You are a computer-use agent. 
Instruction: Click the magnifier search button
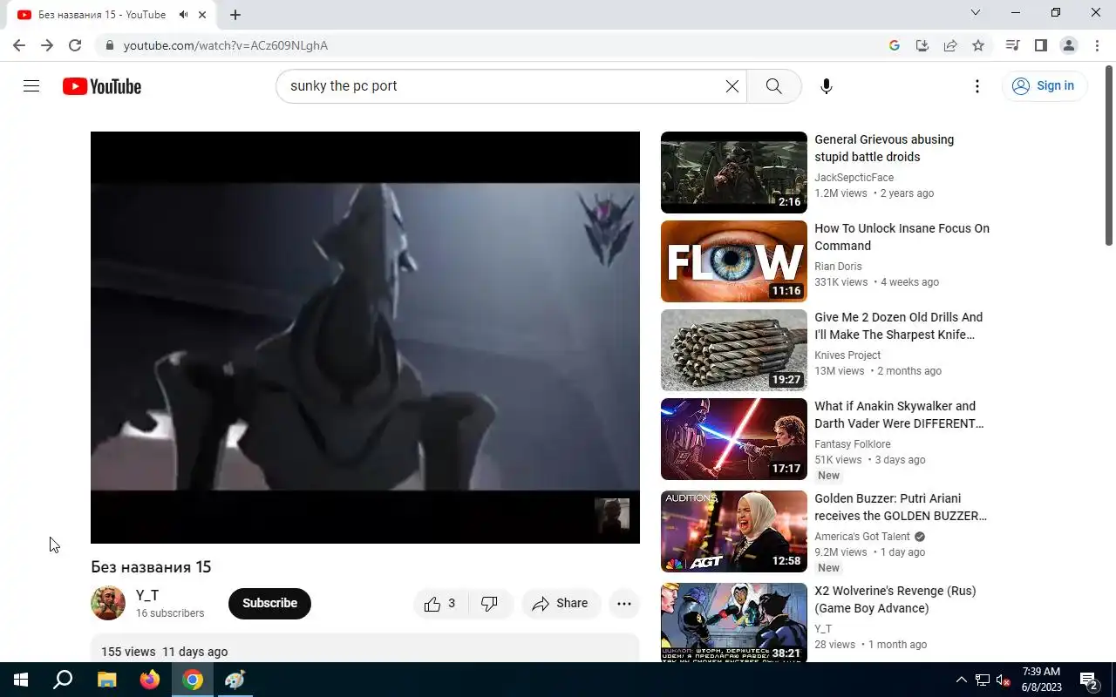774,86
